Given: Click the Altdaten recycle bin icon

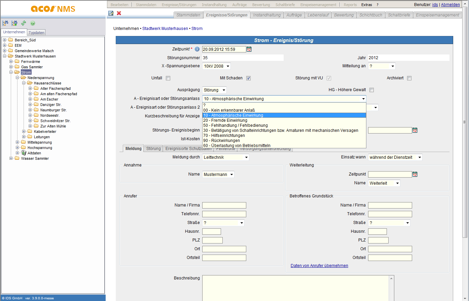Looking at the screenshot, I should pos(24,153).
